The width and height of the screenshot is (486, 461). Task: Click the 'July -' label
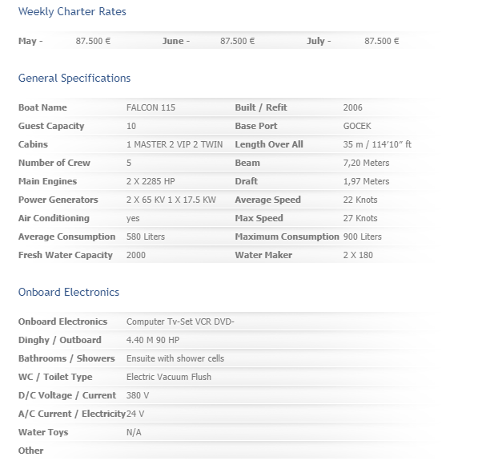319,41
